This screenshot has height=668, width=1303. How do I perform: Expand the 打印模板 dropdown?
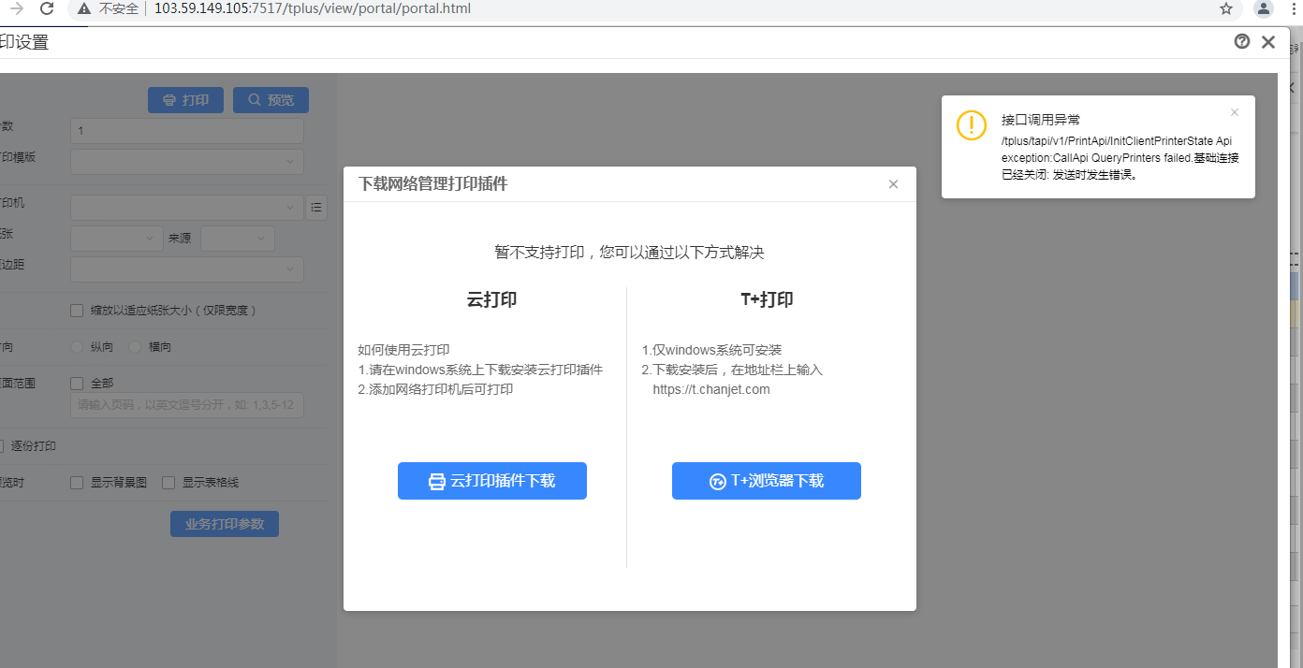(187, 161)
